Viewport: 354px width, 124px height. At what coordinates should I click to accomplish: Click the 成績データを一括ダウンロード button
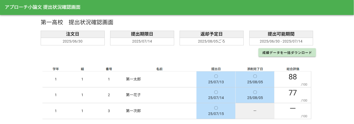click(287, 53)
